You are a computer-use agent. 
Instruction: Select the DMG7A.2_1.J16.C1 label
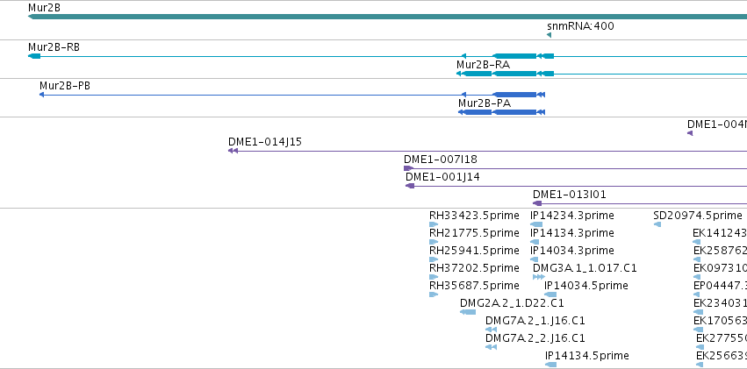[x=535, y=321]
